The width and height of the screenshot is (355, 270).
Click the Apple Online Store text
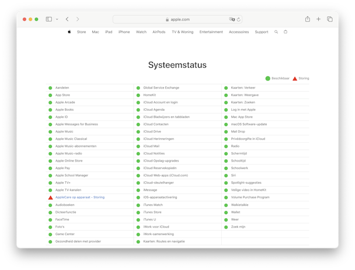point(69,160)
